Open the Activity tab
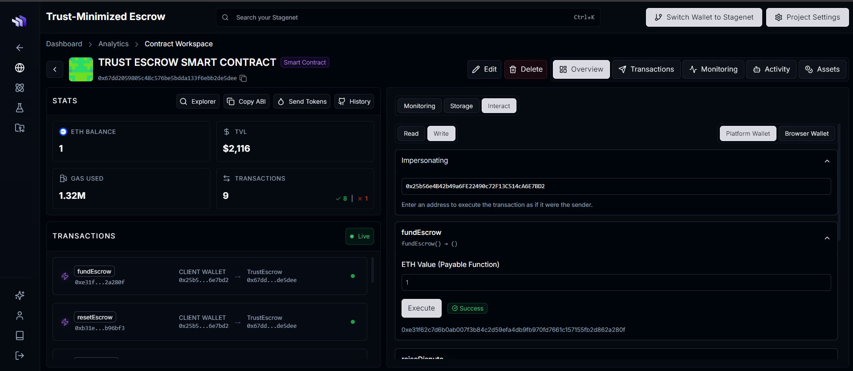The image size is (853, 371). tap(771, 69)
